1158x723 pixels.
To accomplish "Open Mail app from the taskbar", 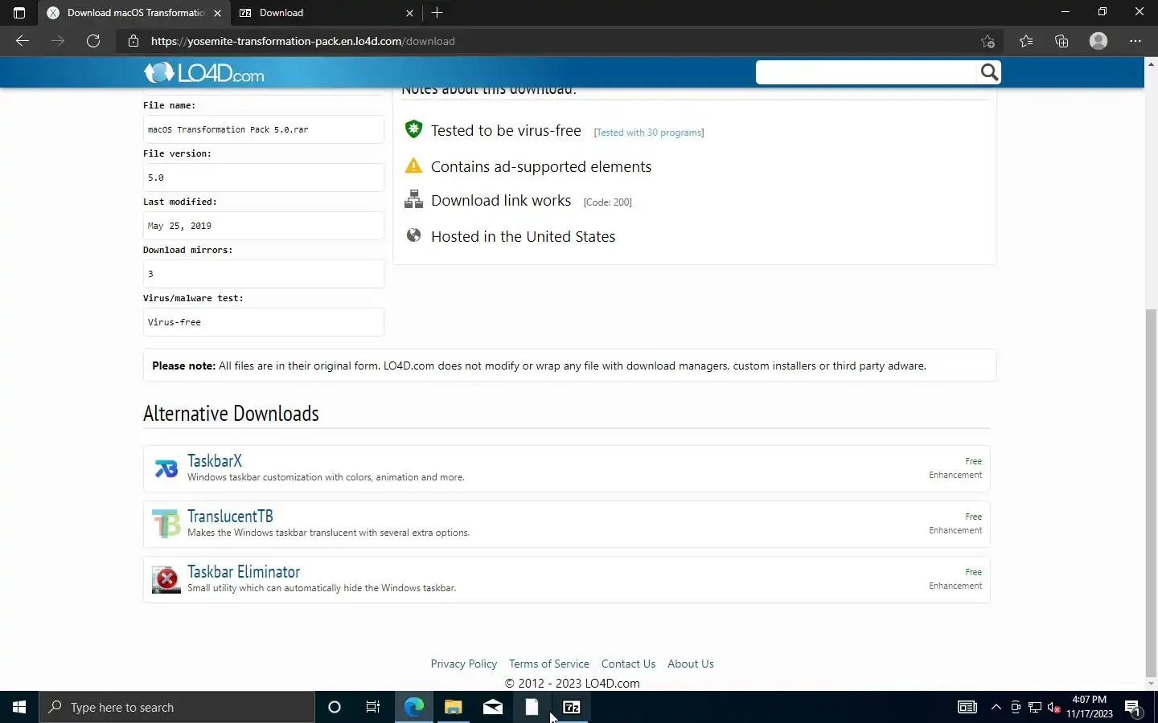I will 493,707.
